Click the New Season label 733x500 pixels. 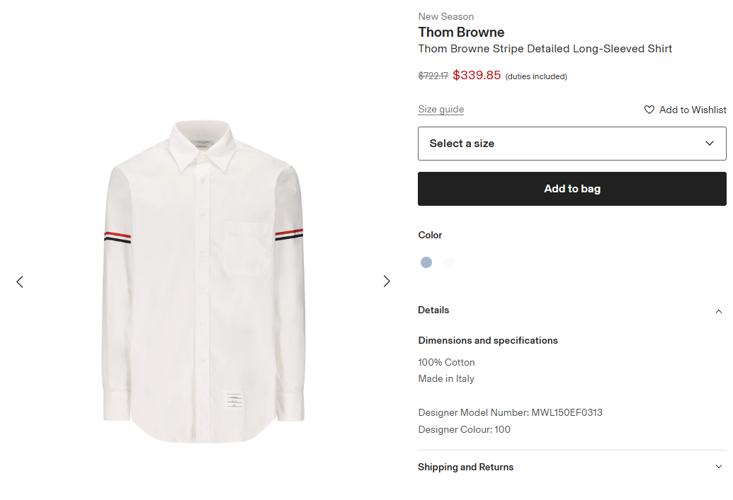coord(446,16)
